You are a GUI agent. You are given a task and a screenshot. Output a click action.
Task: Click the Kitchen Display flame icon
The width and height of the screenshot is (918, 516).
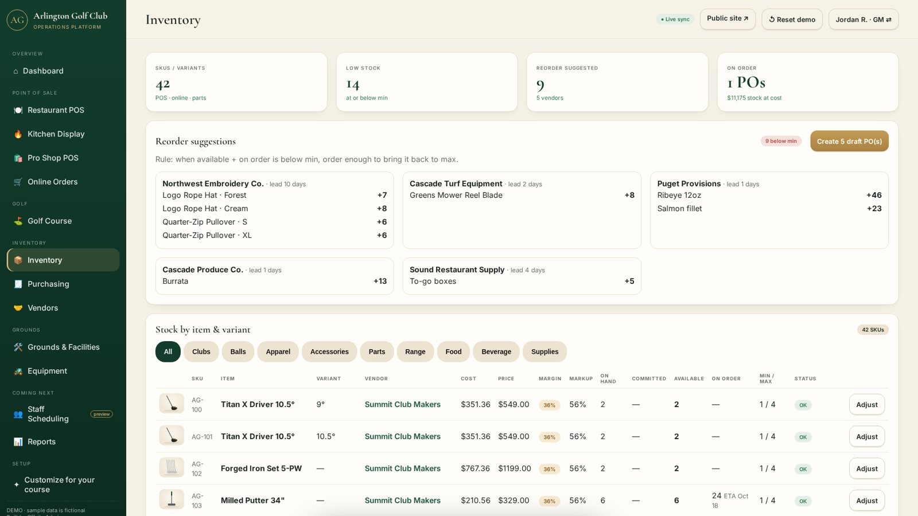[18, 134]
